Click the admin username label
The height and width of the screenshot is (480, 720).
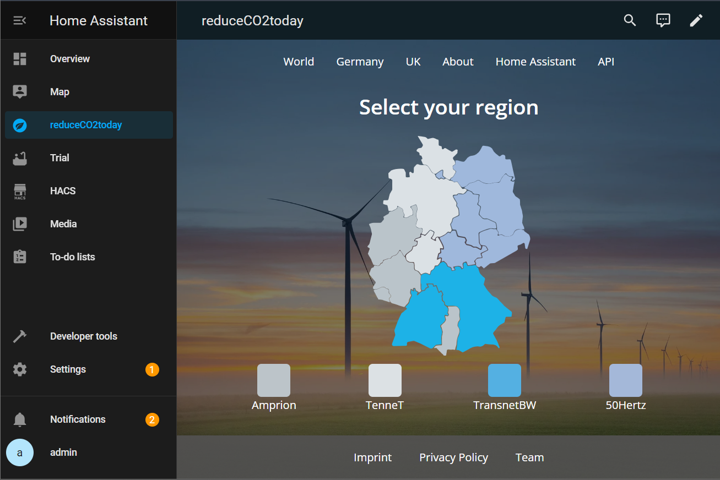pyautogui.click(x=63, y=452)
